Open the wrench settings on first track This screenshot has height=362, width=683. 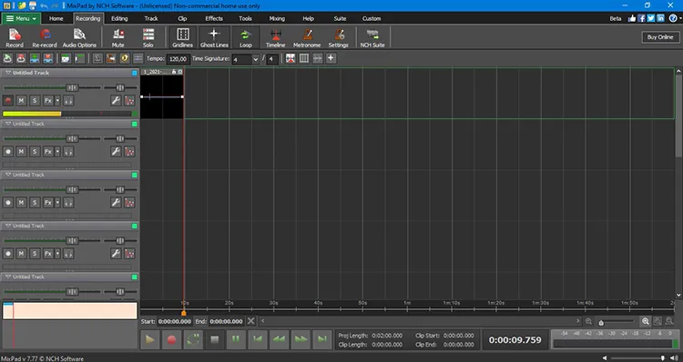click(x=116, y=101)
